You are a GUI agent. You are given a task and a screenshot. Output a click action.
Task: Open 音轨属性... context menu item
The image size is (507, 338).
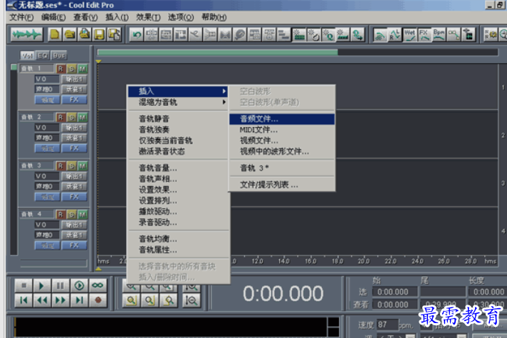(178, 250)
